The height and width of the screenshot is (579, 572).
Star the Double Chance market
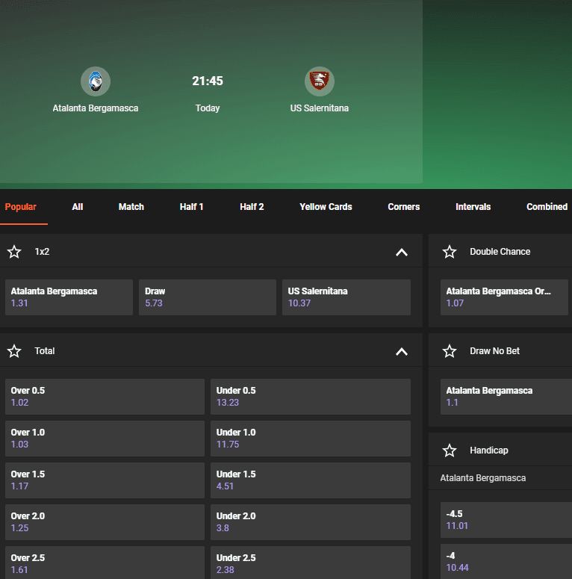[450, 252]
